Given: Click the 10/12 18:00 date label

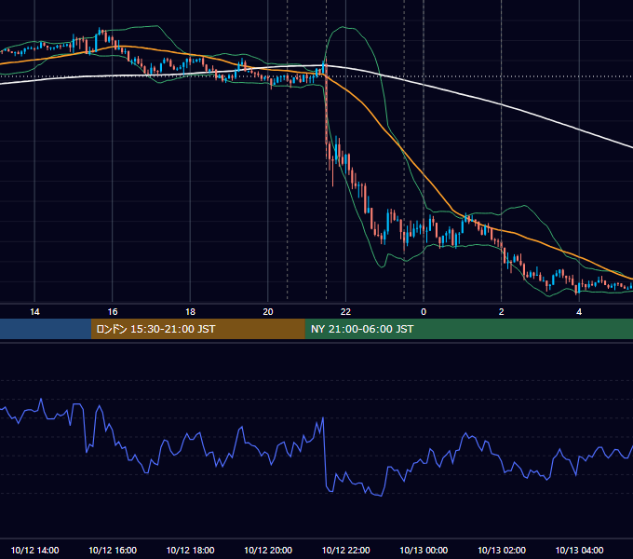Looking at the screenshot, I should tap(190, 550).
